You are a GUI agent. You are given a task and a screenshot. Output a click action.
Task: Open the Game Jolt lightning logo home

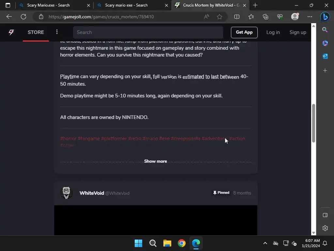[x=11, y=32]
